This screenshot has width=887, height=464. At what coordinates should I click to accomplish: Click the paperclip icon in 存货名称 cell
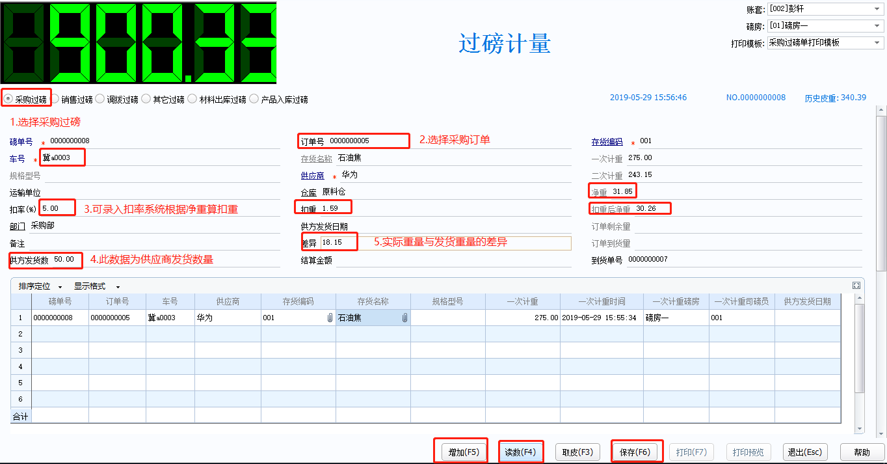point(404,318)
